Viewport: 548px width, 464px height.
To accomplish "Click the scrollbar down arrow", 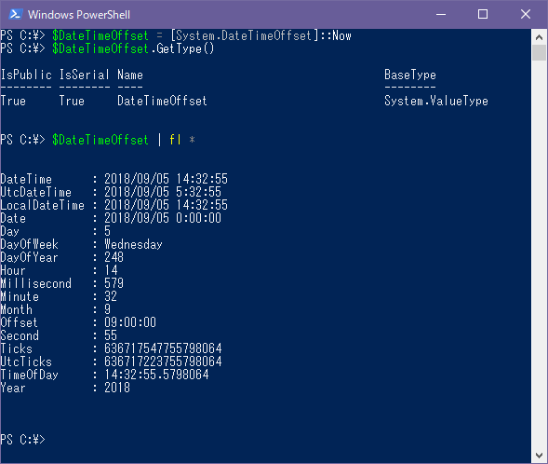I will click(539, 456).
